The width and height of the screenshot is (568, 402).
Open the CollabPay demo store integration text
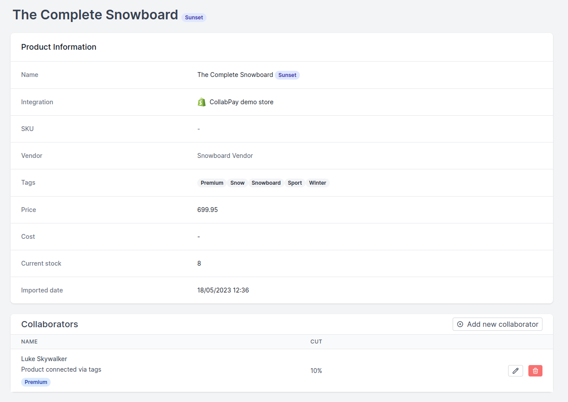[241, 102]
